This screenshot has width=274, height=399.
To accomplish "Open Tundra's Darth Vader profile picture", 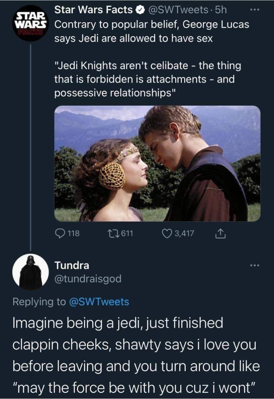I will pos(30,272).
